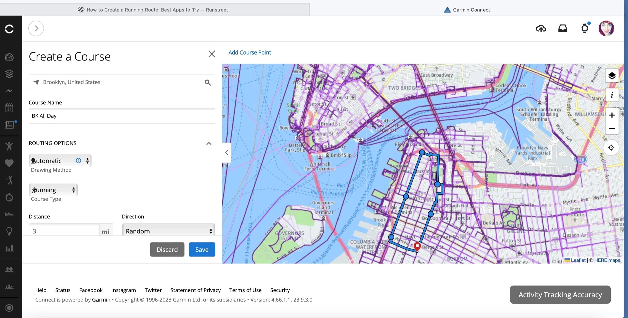Image resolution: width=628 pixels, height=318 pixels.
Task: Collapse the Routing Options section
Action: click(x=209, y=143)
